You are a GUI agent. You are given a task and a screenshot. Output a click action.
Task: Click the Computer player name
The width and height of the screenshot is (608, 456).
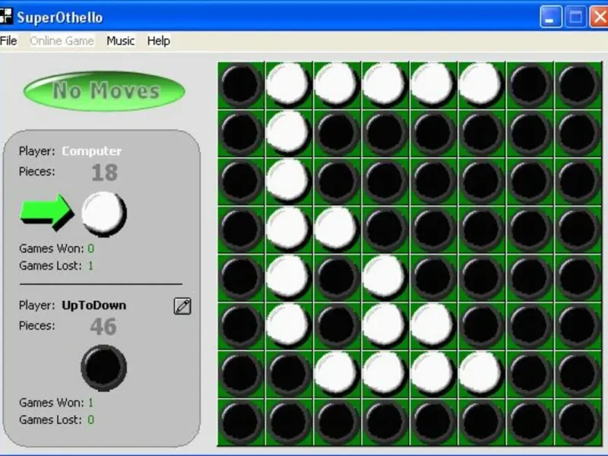pyautogui.click(x=92, y=150)
